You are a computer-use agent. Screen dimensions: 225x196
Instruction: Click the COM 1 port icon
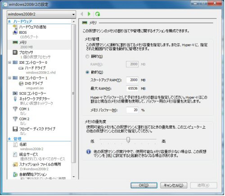15,109
